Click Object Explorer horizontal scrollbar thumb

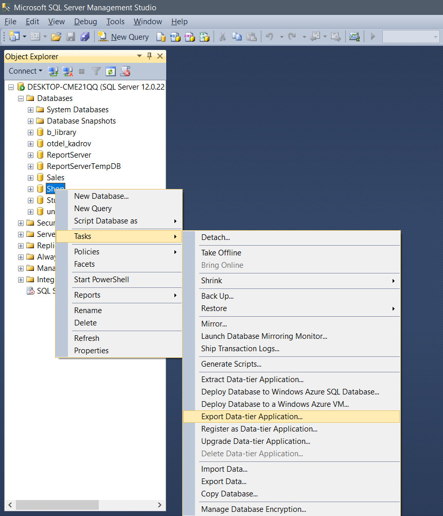[57, 505]
